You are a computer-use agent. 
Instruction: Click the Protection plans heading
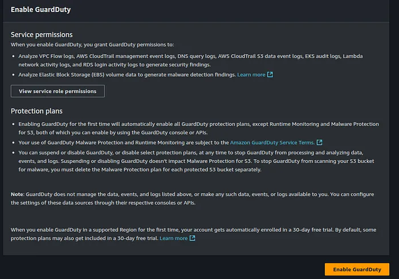tap(36, 111)
